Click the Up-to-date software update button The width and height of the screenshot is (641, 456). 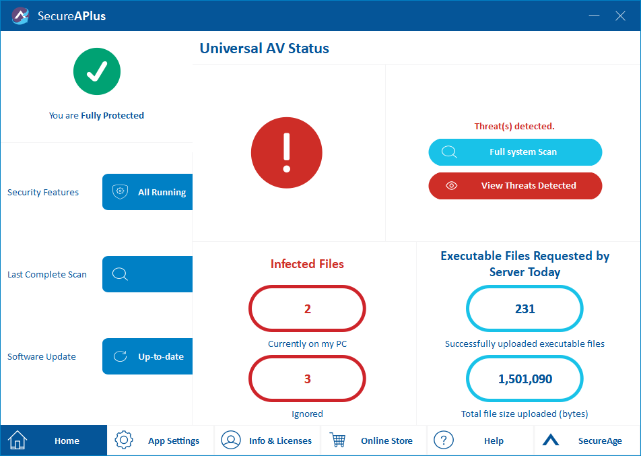(x=148, y=356)
